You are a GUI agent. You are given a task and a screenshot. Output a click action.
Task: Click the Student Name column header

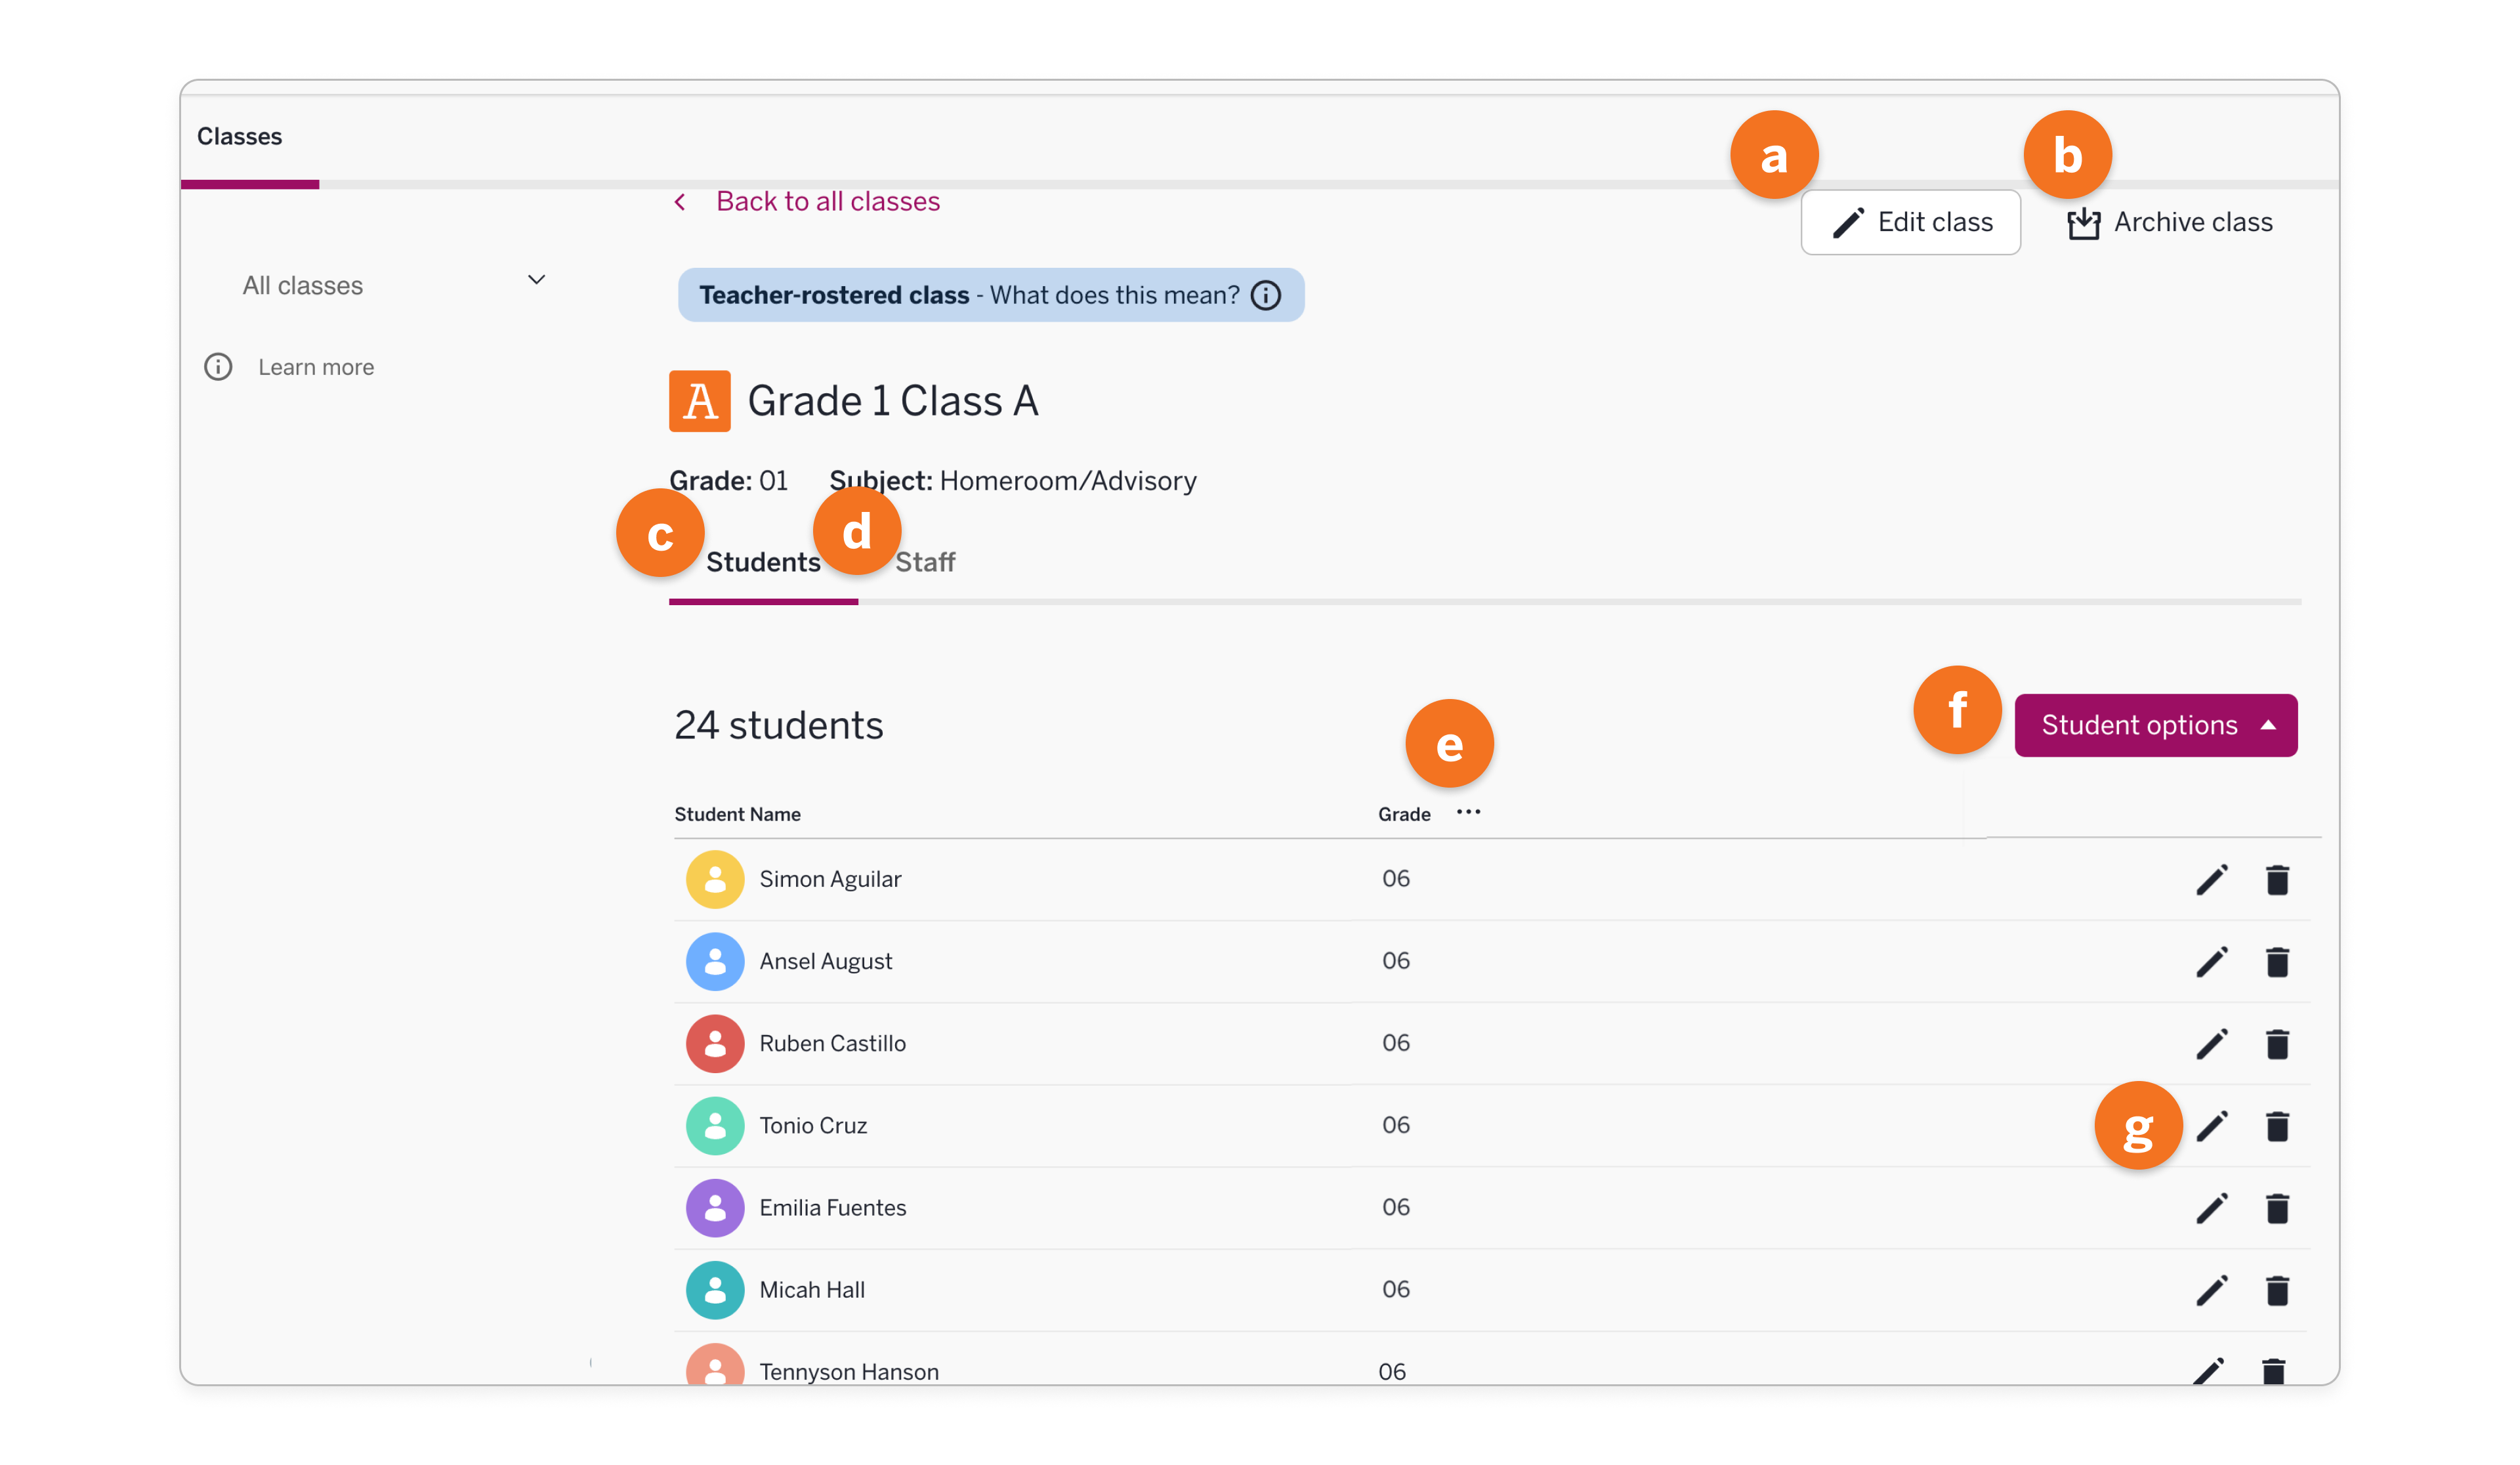(x=737, y=814)
